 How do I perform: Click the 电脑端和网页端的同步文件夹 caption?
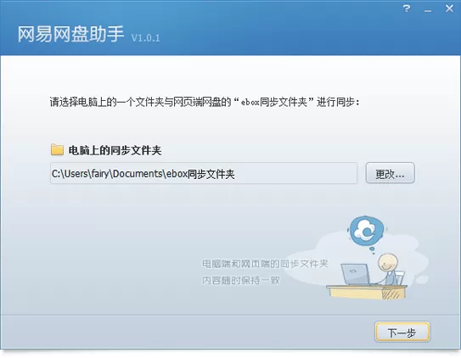[265, 264]
